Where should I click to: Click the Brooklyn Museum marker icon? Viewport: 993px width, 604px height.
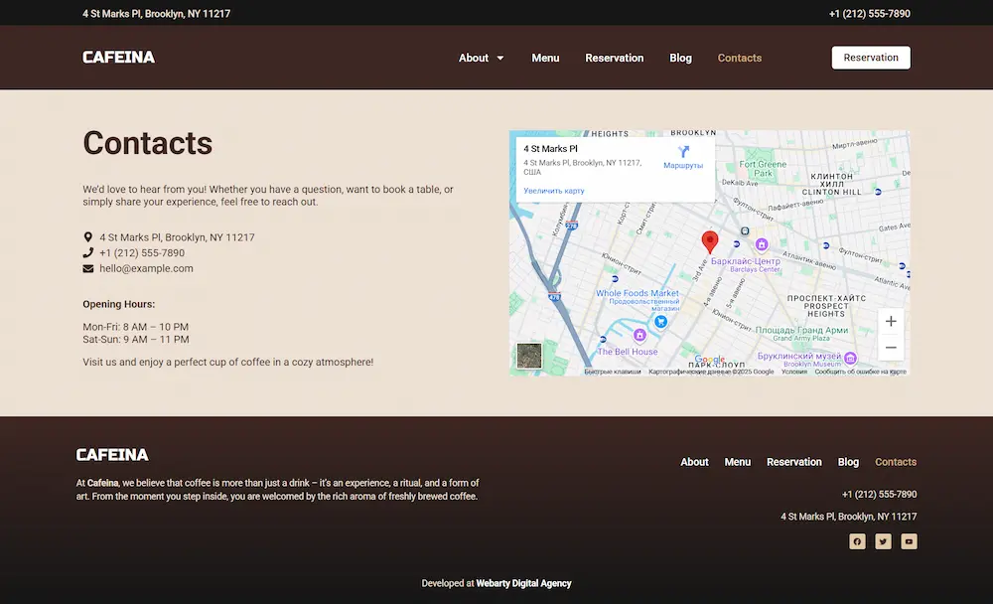pyautogui.click(x=851, y=359)
